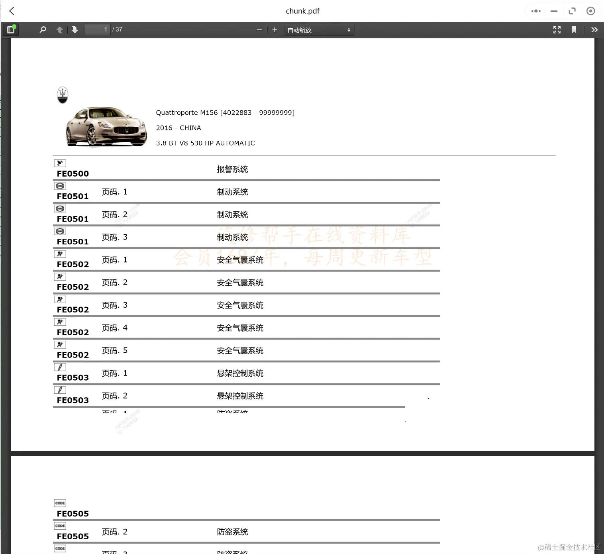The height and width of the screenshot is (554, 604).
Task: Click the CODE icon of FE0505 页码. 2
Action: (60, 526)
